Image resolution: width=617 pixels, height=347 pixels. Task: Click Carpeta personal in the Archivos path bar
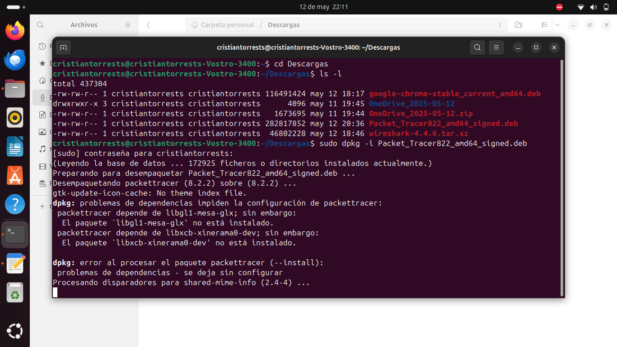click(x=222, y=25)
